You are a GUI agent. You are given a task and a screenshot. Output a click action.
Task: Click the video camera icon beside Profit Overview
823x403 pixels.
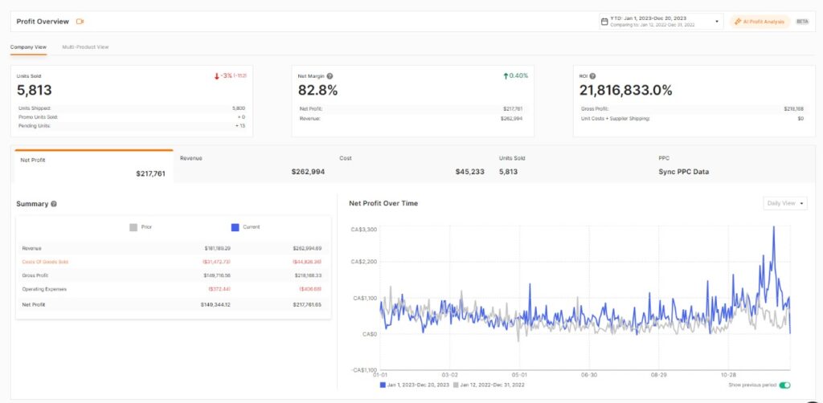[x=80, y=22]
